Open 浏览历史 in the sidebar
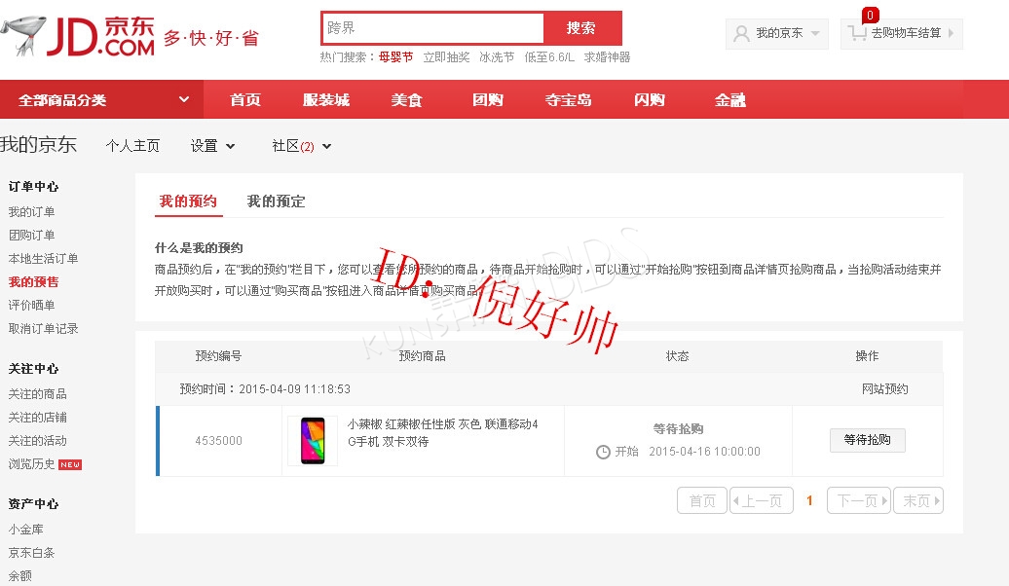 pos(31,464)
